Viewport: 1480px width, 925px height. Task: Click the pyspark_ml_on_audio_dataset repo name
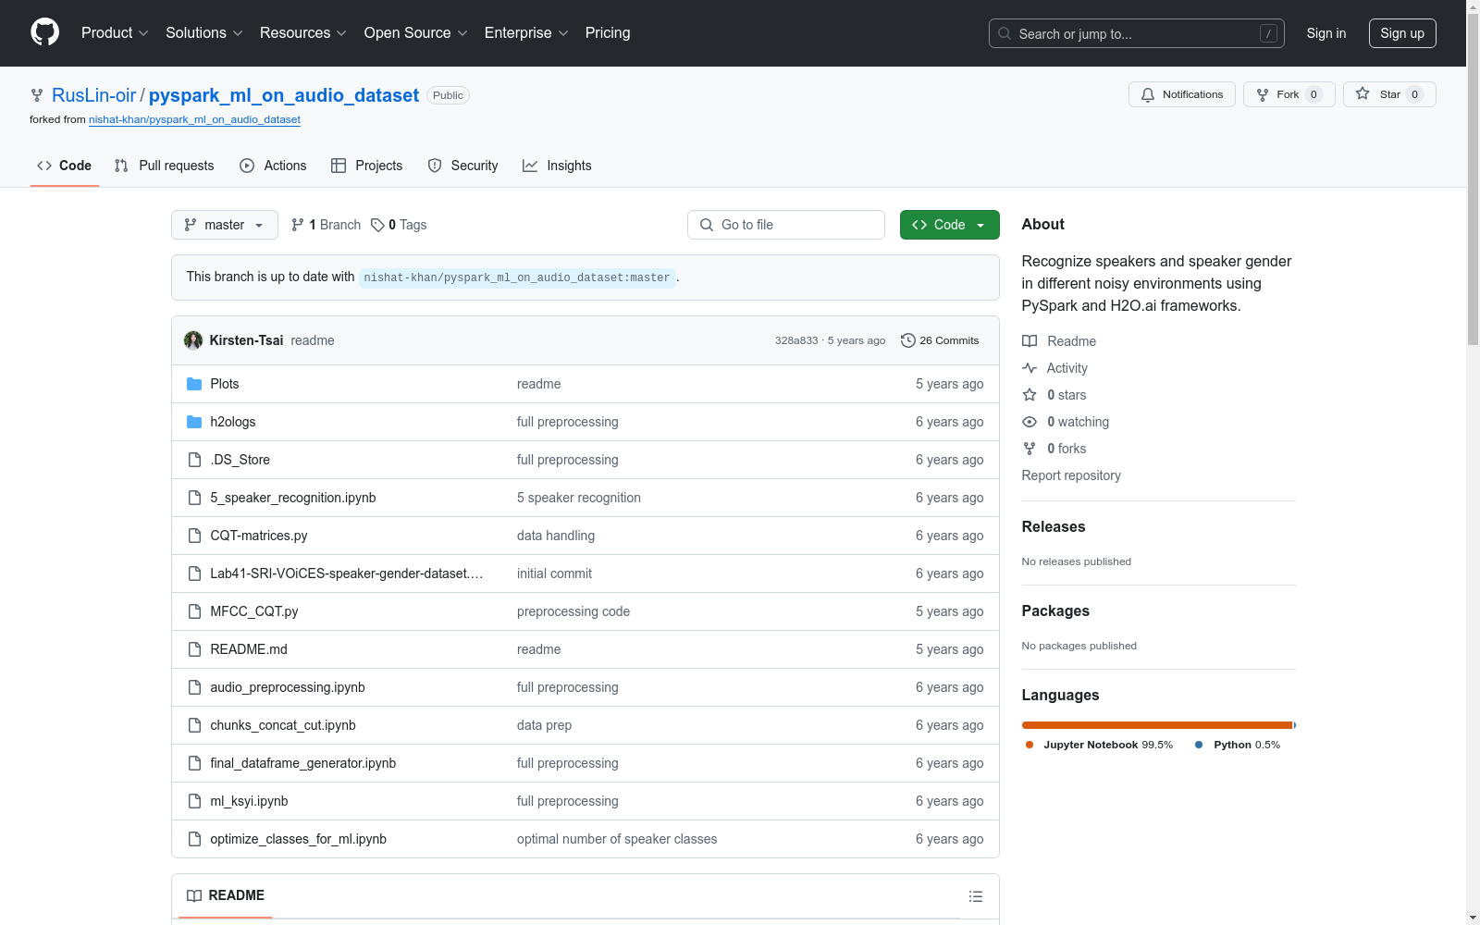point(284,95)
